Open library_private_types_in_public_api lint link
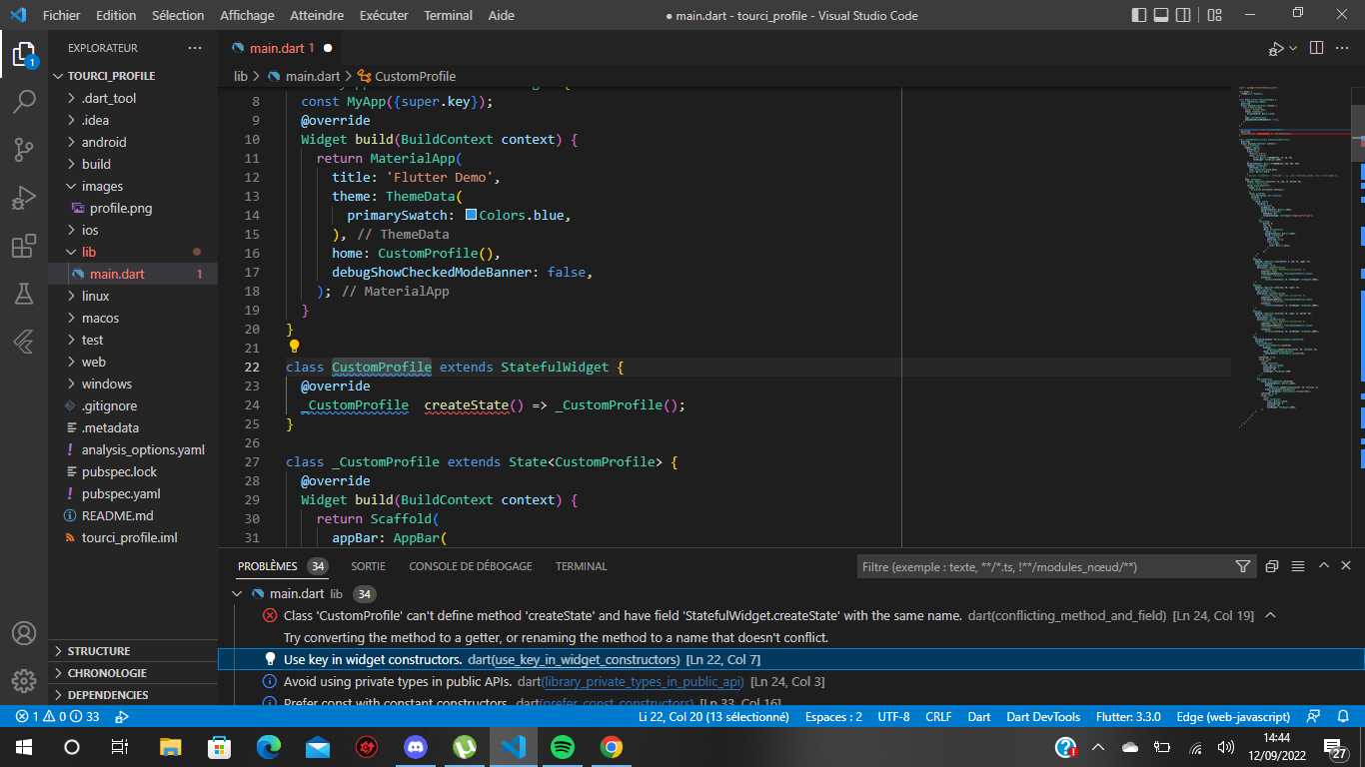The image size is (1365, 767). click(643, 682)
